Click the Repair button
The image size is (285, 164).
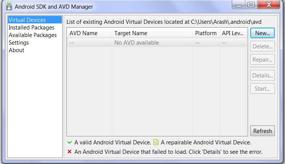click(262, 59)
